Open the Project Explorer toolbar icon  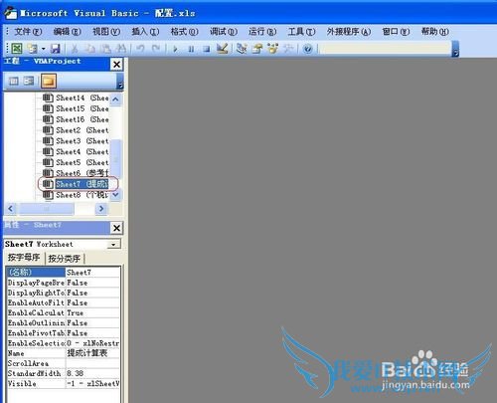pyautogui.click(x=242, y=49)
